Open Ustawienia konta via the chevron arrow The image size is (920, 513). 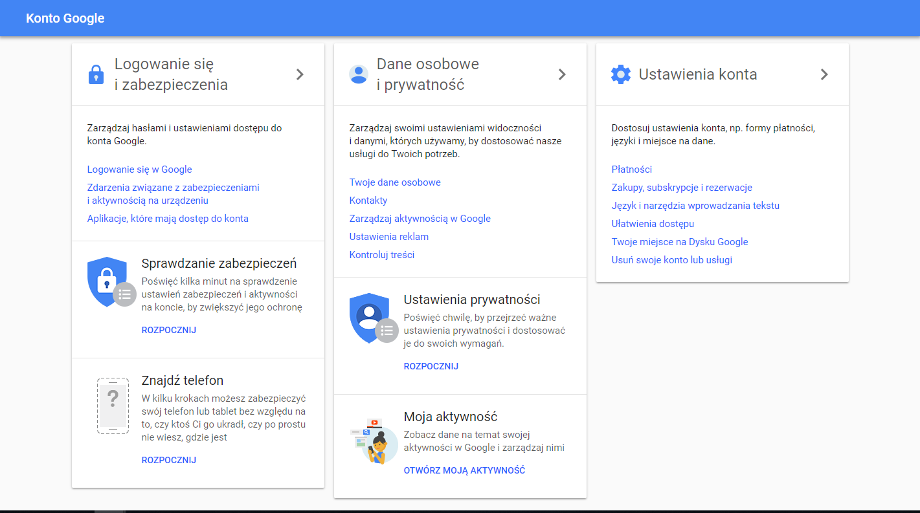824,74
